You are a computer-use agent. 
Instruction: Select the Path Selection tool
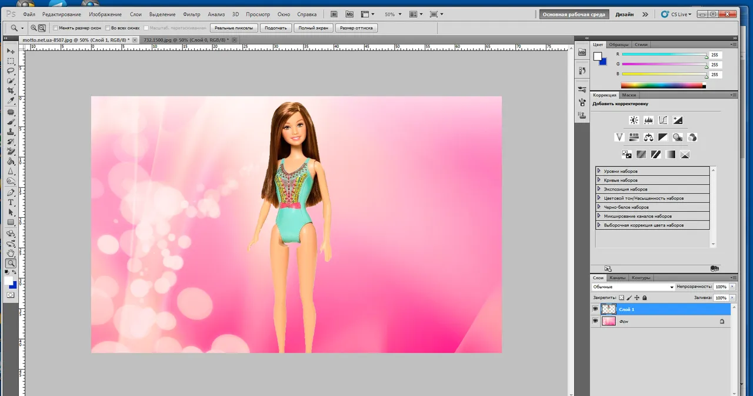pos(11,212)
